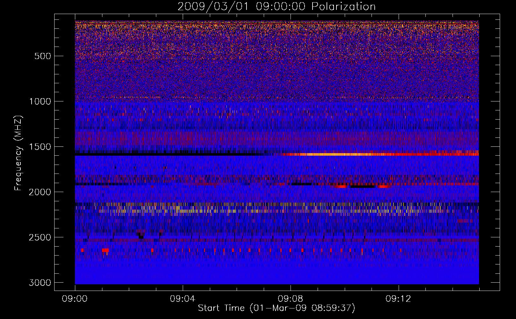
Task: Click the 09:08 time tick label
Action: click(291, 299)
